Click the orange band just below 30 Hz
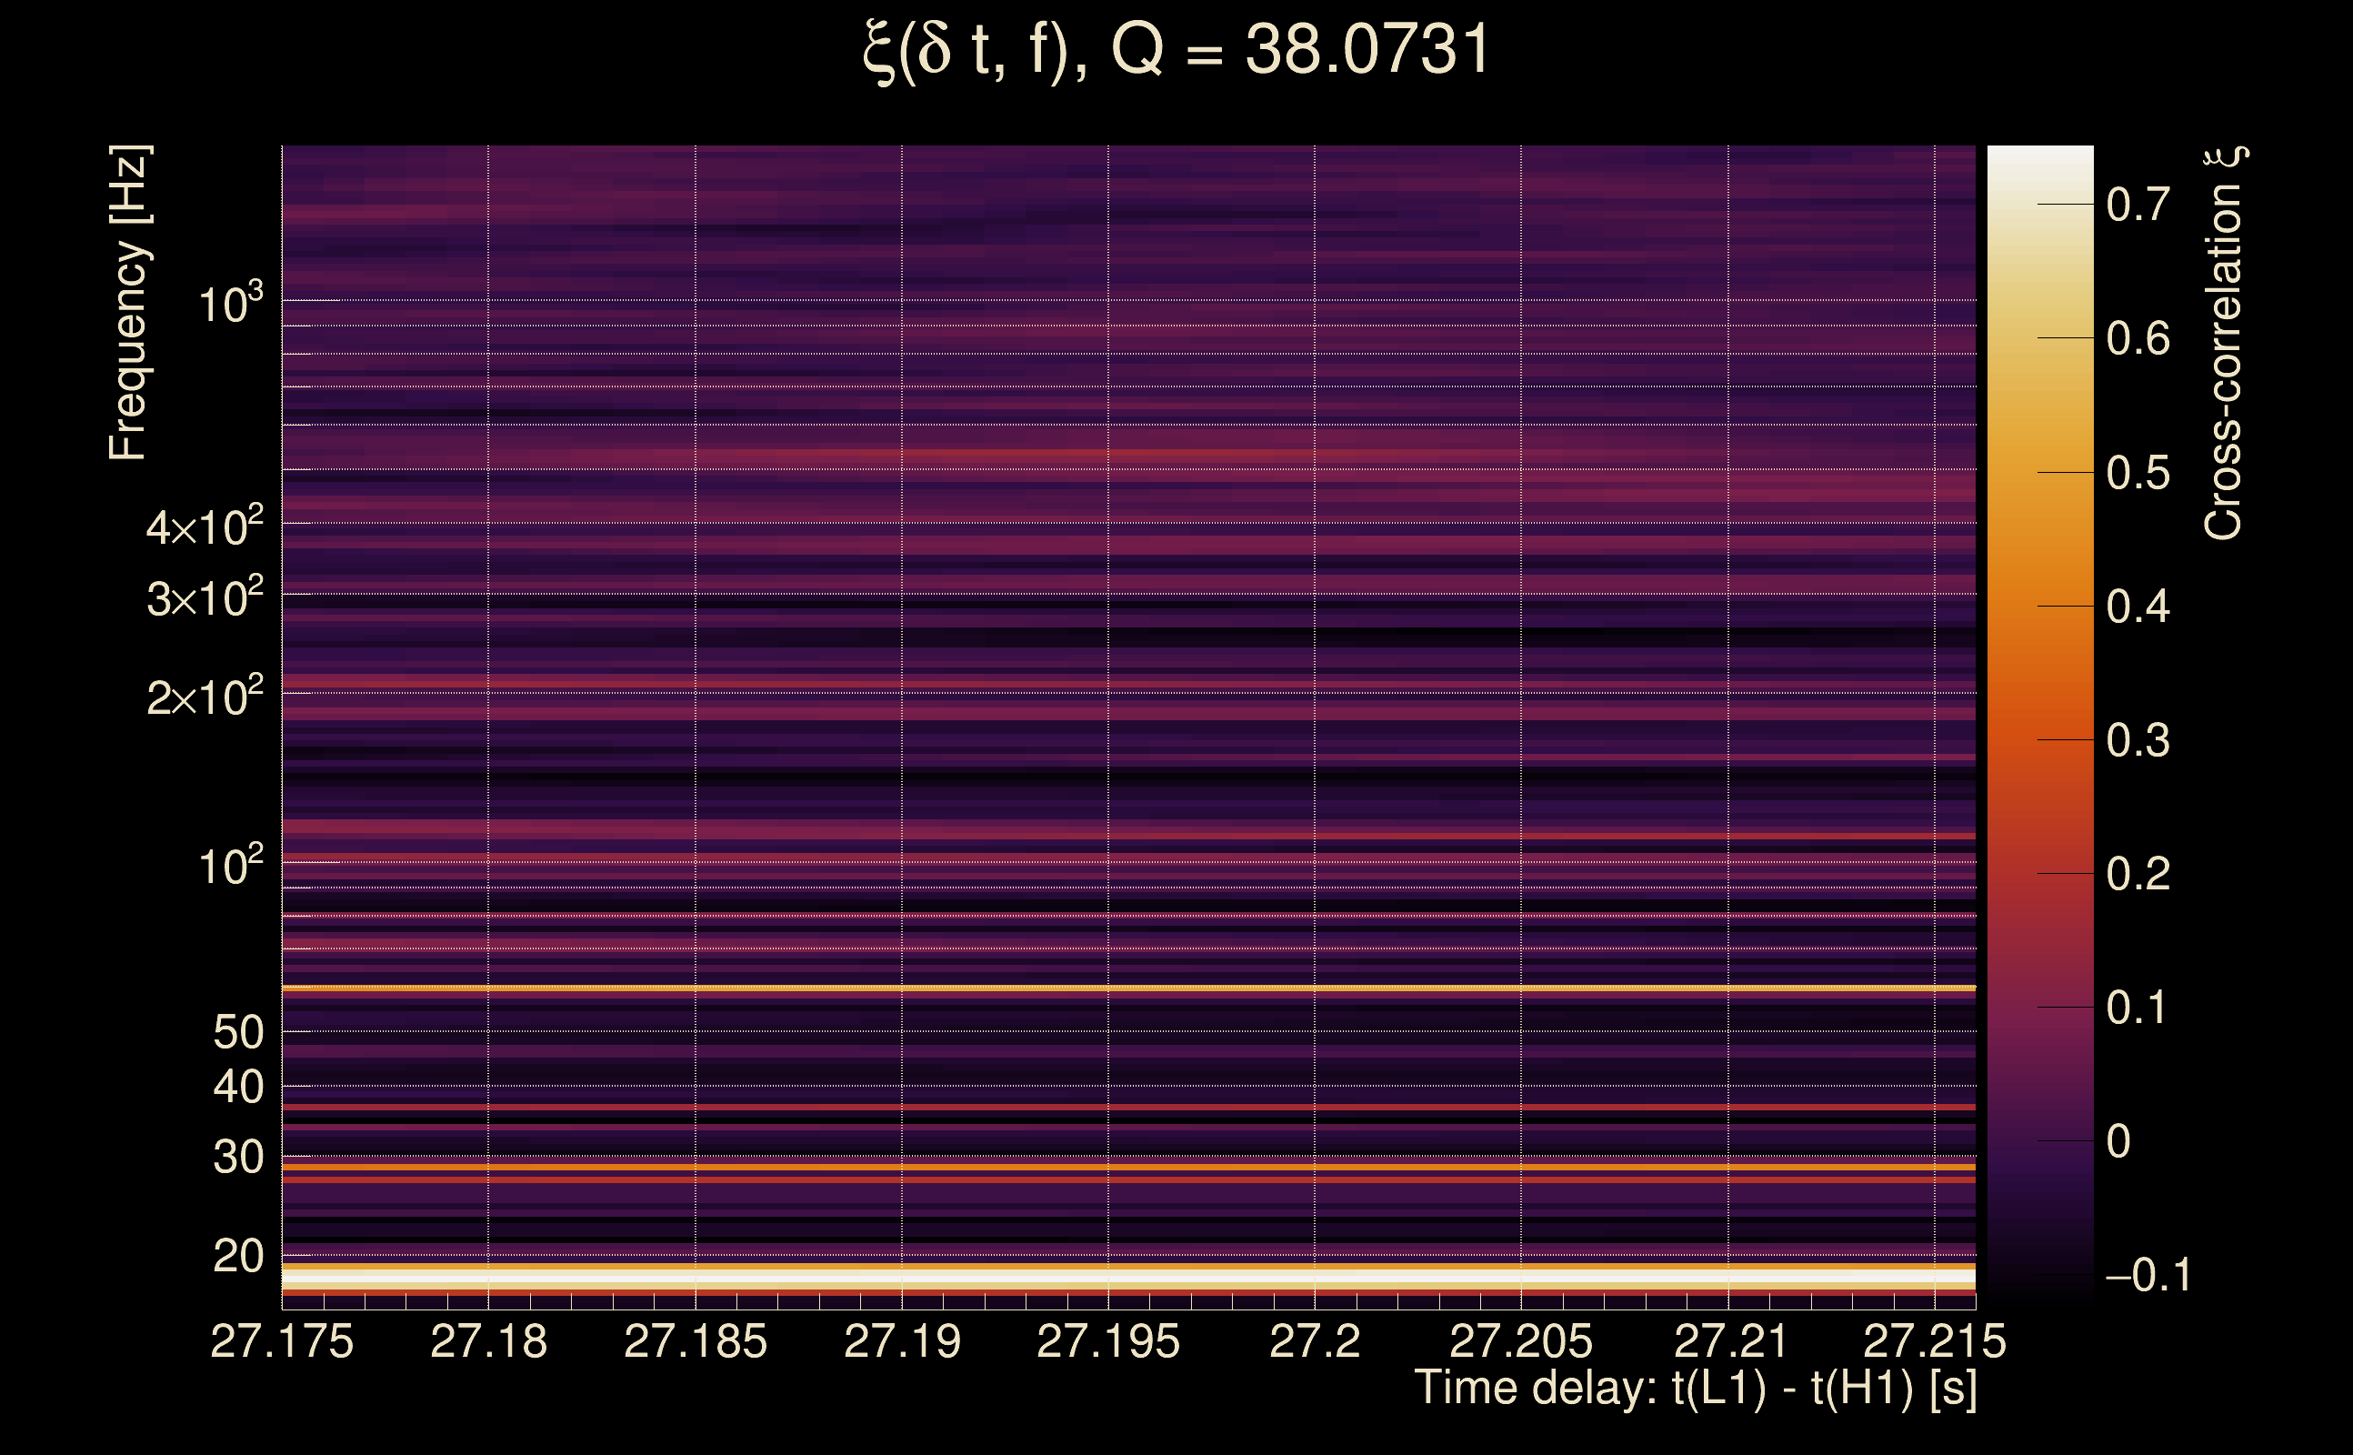The image size is (2353, 1455). point(1127,1168)
